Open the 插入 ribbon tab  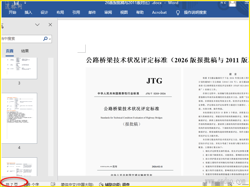click(x=28, y=12)
